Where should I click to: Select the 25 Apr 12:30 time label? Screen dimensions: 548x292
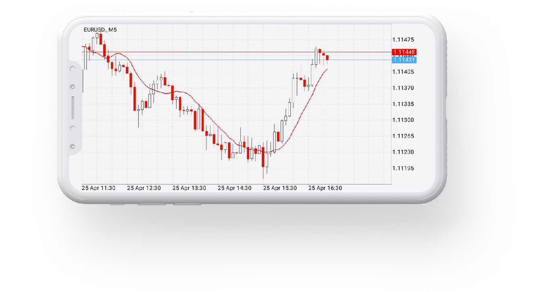point(144,188)
